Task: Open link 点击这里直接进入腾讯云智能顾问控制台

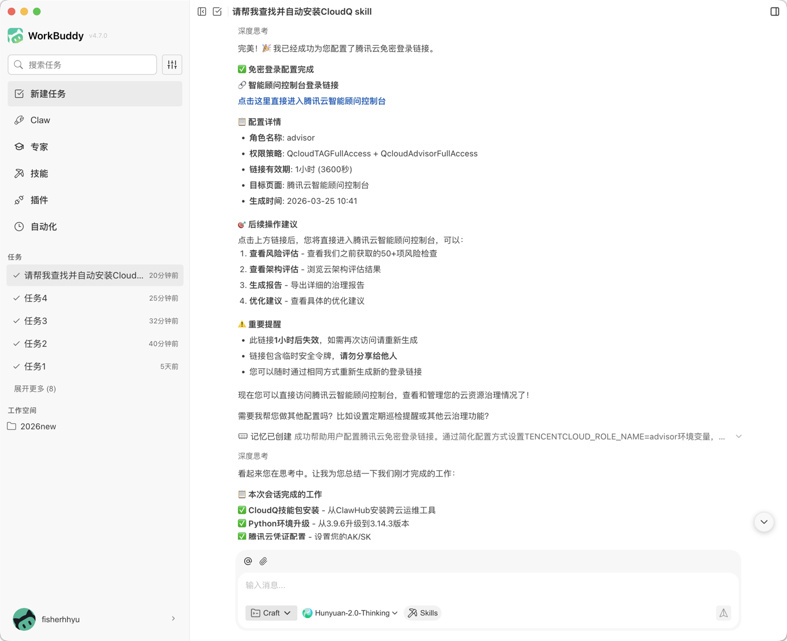Action: click(x=312, y=101)
